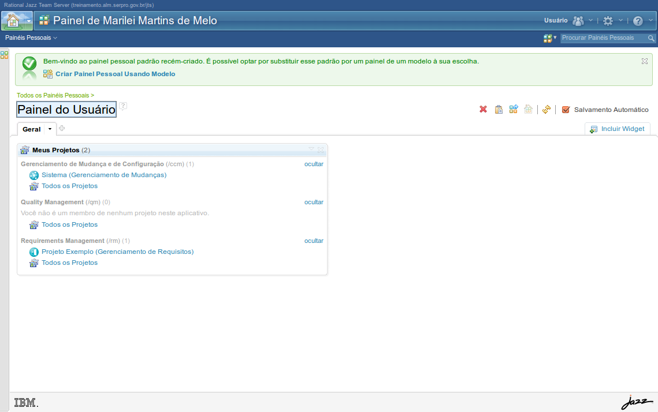Click the set-as-home dashboard icon
Viewport: 658px width, 412px height.
pyautogui.click(x=529, y=110)
